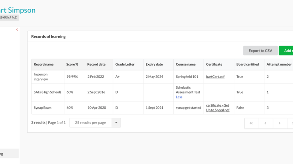The height and width of the screenshot is (164, 293).
Task: Click Board certified column header
Action: click(248, 65)
